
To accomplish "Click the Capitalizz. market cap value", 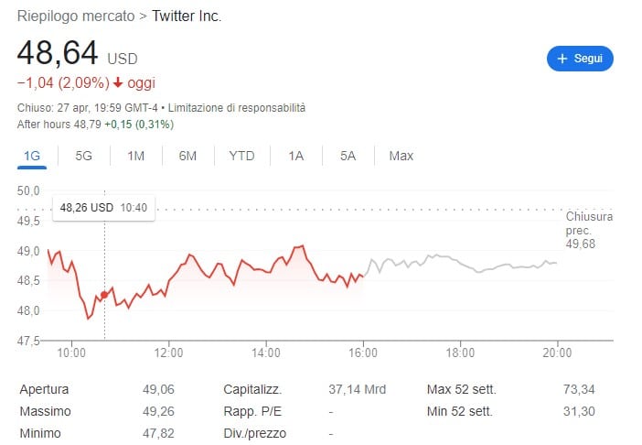I will point(357,389).
